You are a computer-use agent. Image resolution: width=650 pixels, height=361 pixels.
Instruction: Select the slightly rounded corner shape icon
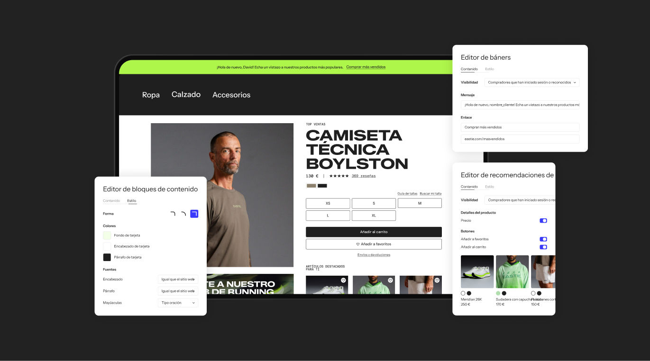coord(173,214)
